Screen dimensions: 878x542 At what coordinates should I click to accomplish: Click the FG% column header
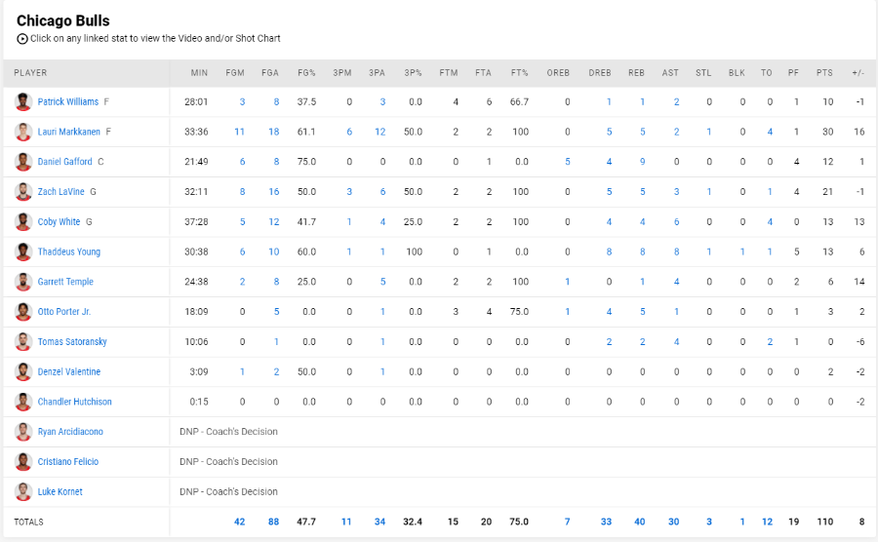[307, 73]
